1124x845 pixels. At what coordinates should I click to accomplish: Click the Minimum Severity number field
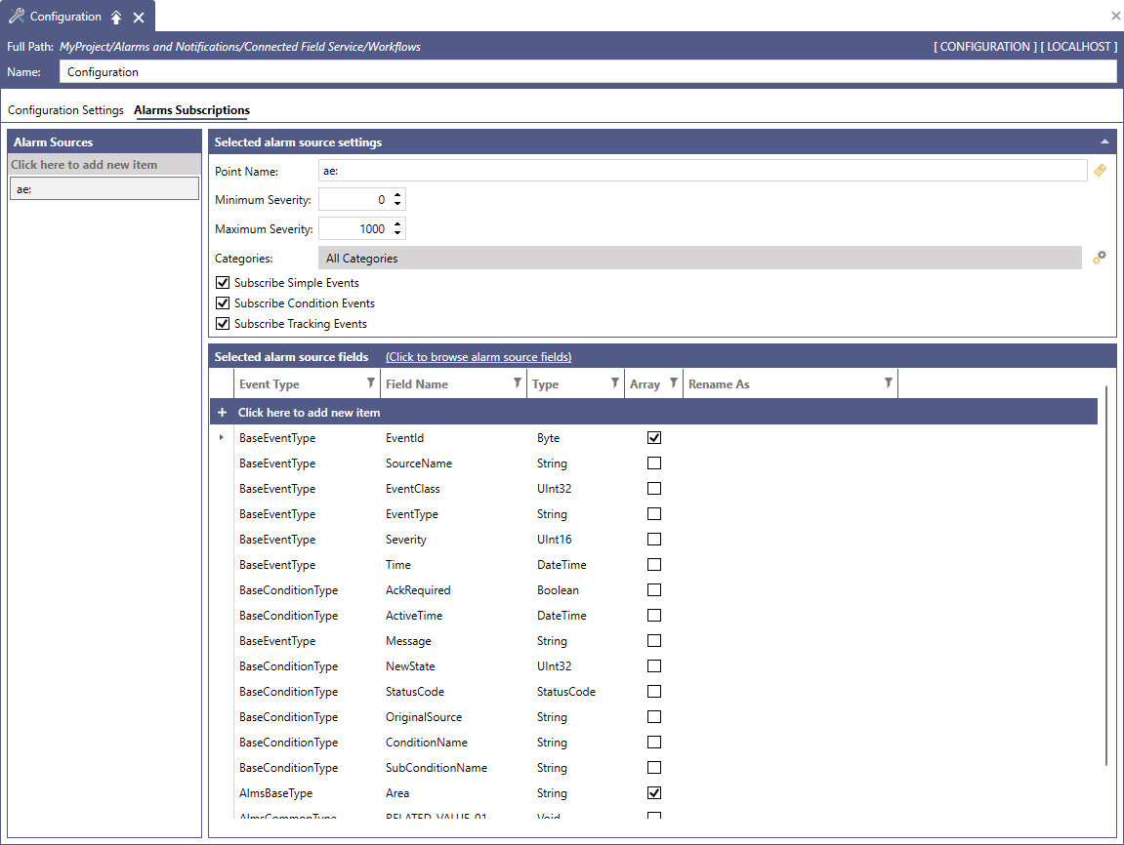354,200
